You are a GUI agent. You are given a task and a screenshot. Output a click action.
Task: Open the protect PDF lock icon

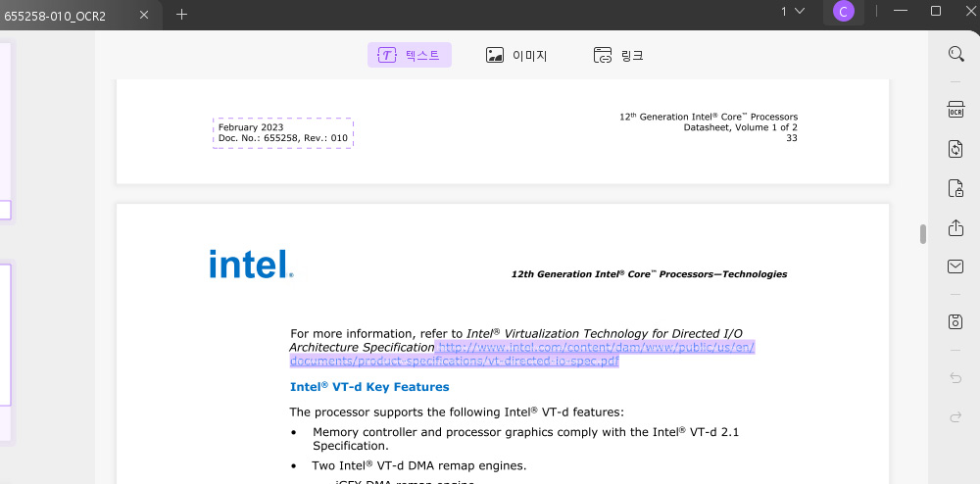[x=955, y=188]
